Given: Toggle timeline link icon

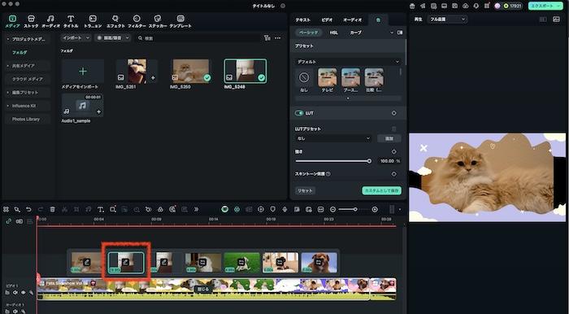Looking at the screenshot, I should pyautogui.click(x=8, y=221).
